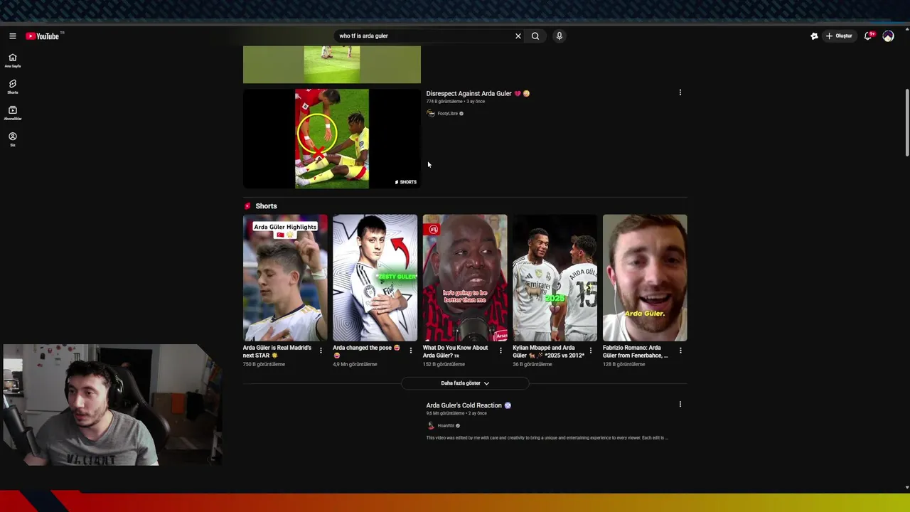Play the Disrespect Against Arda Guler thumbnail
This screenshot has height=512, width=910.
tap(332, 139)
